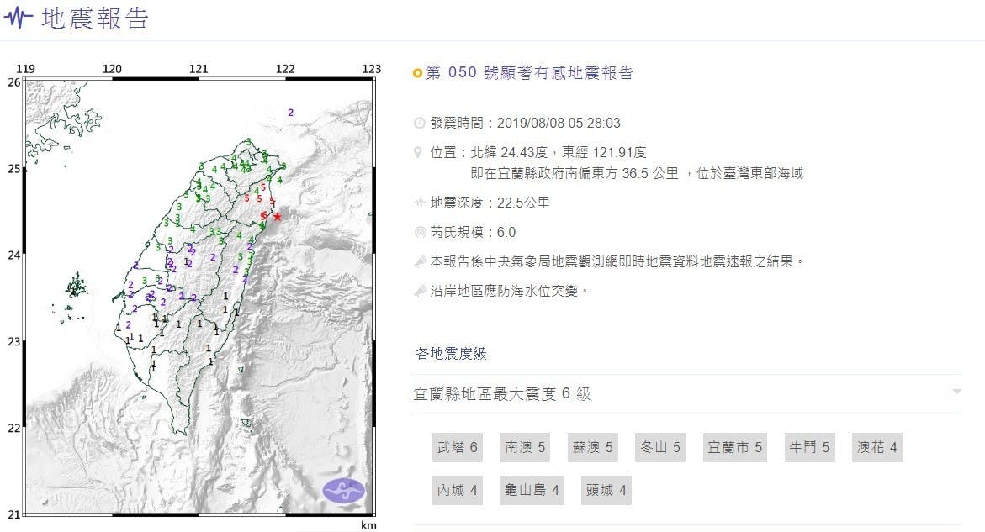Click the 宜蘭縣地區最大震度 6 級 row text
This screenshot has height=532, width=985.
click(x=502, y=394)
